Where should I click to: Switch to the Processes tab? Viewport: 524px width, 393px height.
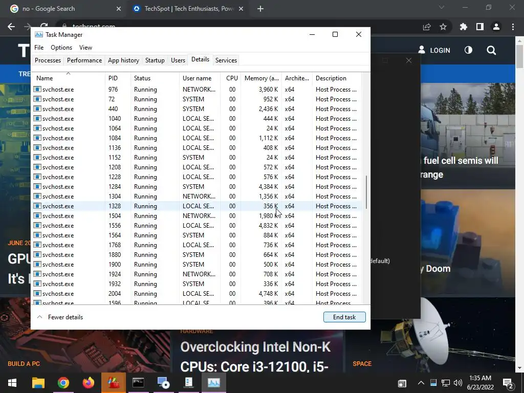pos(48,60)
